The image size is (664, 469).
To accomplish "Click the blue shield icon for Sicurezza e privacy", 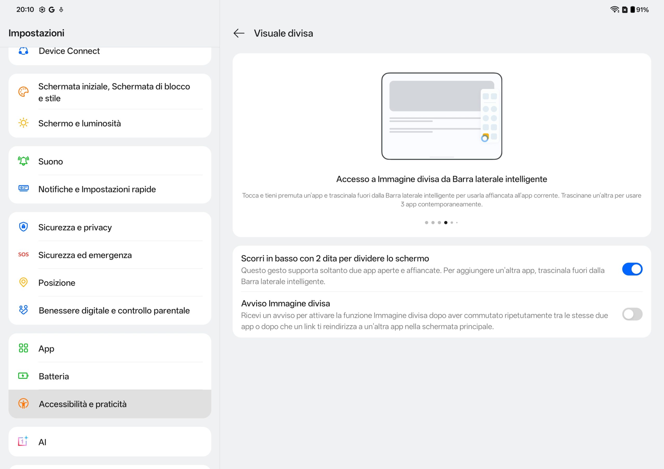I will tap(23, 227).
